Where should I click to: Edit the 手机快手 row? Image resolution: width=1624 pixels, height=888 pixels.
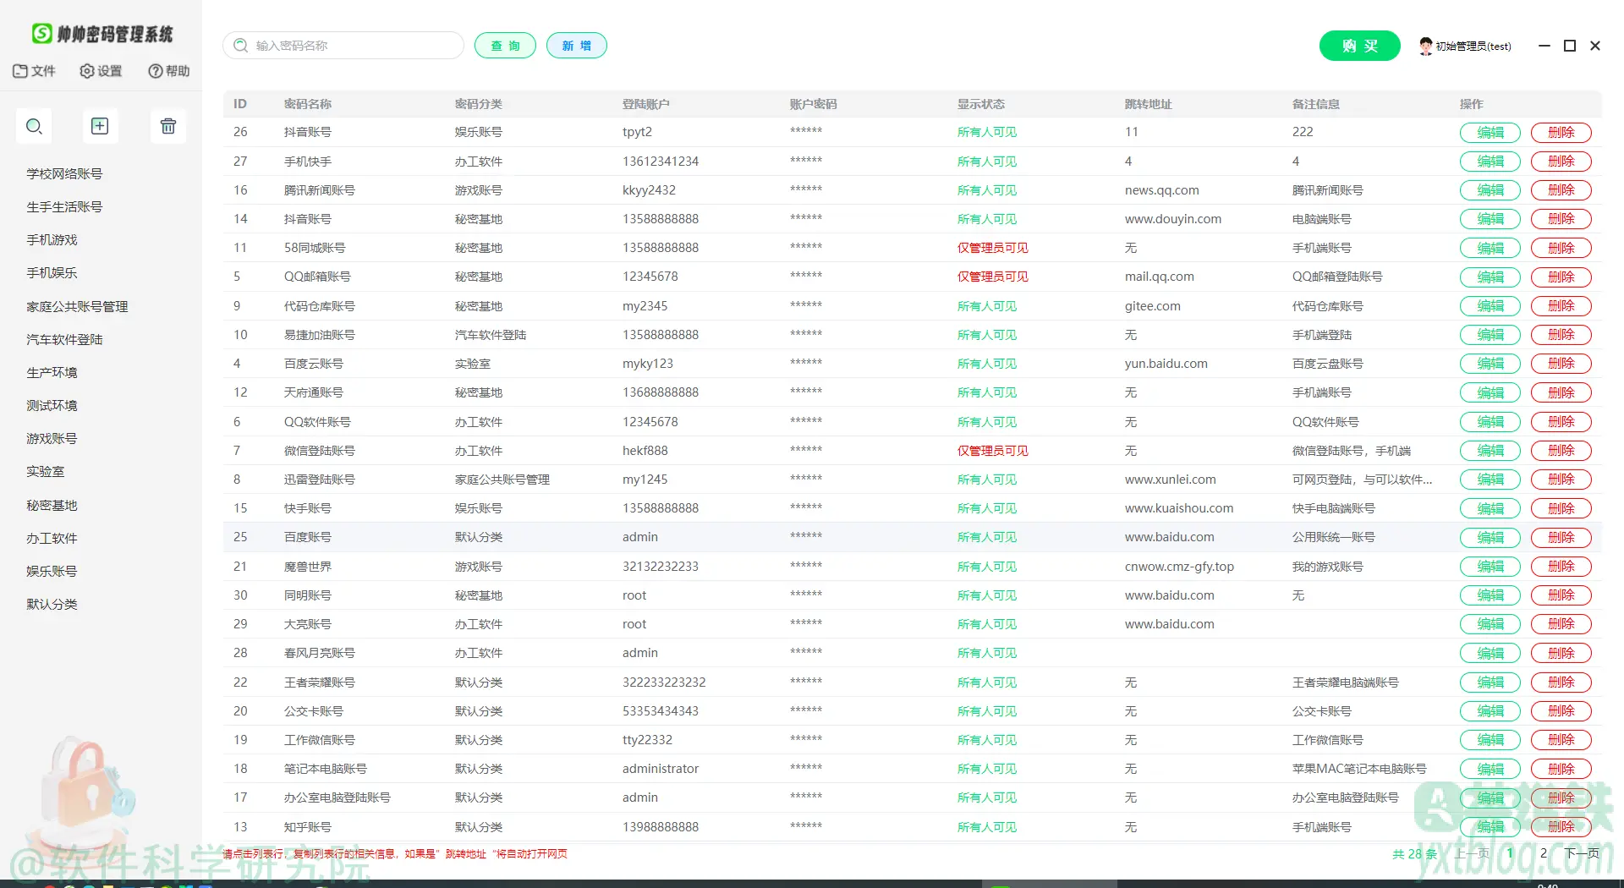(1490, 162)
